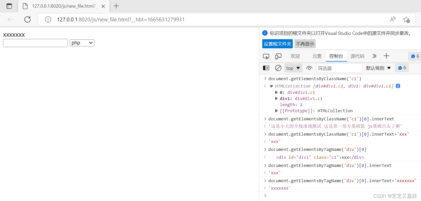Viewport: 421px width, 201px height.
Task: Toggle device emulation mode
Action: [278, 56]
